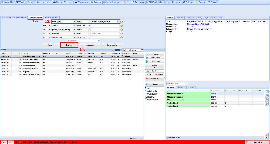Click the edit item icon beside items table

267,91
